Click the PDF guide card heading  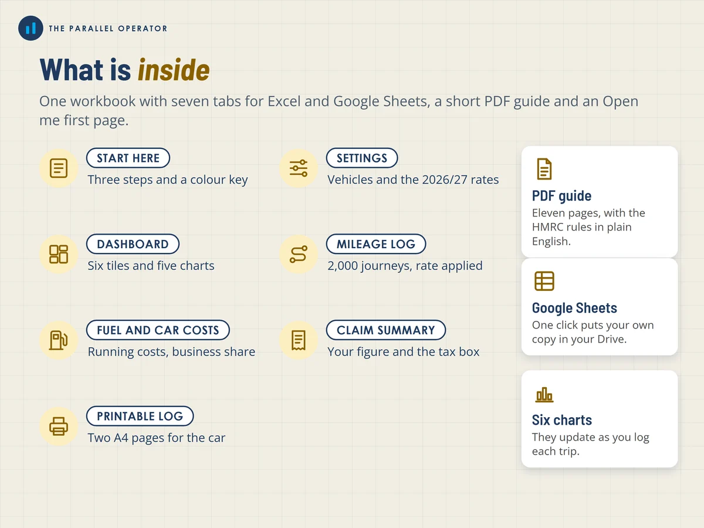[561, 196]
